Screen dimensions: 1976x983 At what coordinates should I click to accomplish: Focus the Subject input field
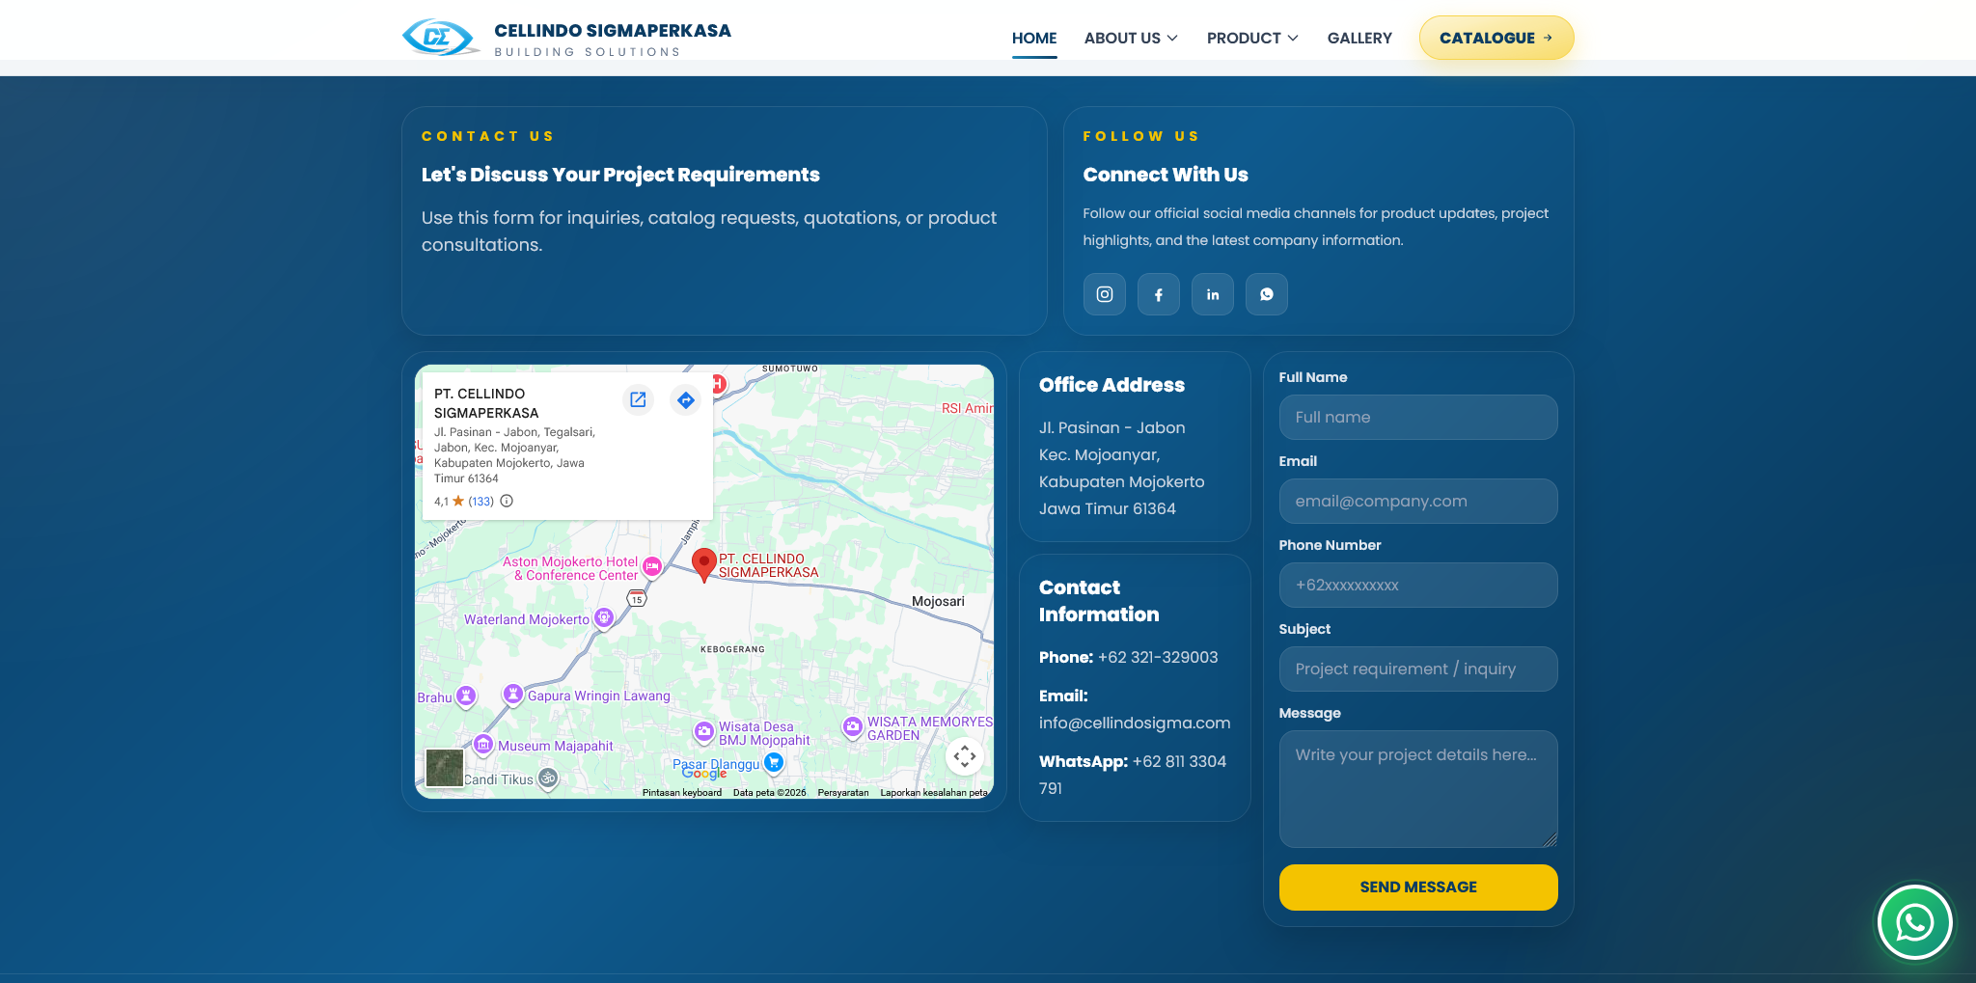click(1418, 669)
